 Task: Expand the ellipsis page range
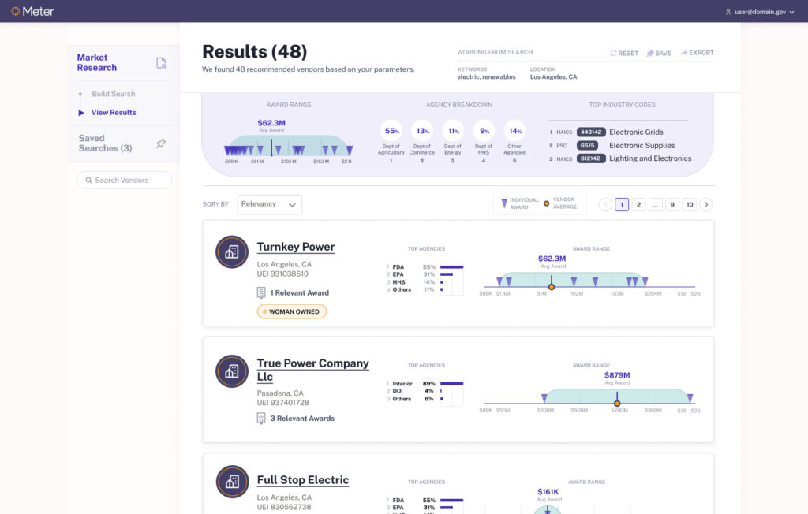point(655,205)
